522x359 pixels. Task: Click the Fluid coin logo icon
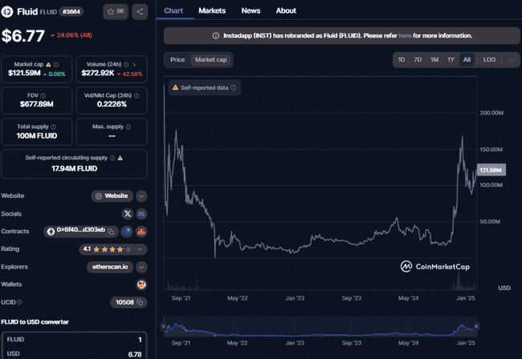pos(7,12)
